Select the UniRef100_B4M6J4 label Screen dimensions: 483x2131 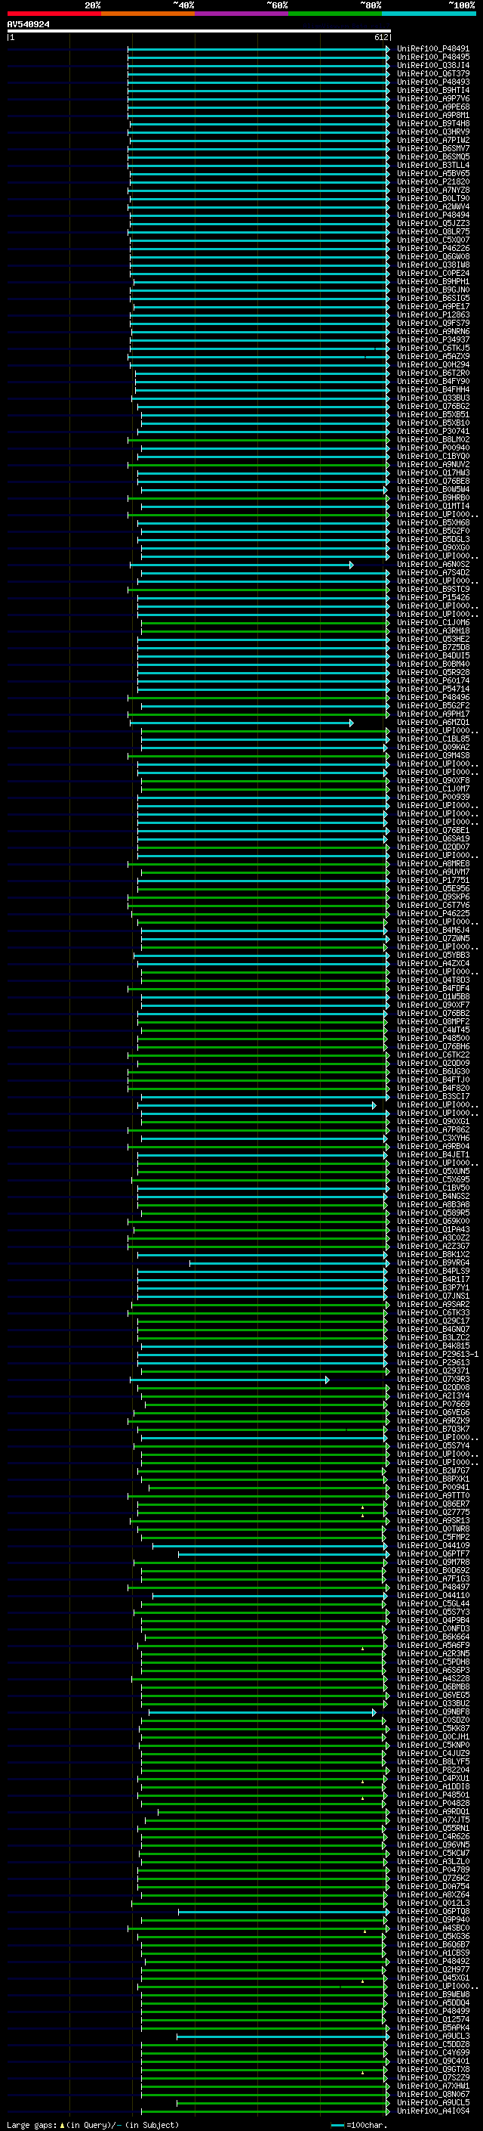(x=432, y=931)
